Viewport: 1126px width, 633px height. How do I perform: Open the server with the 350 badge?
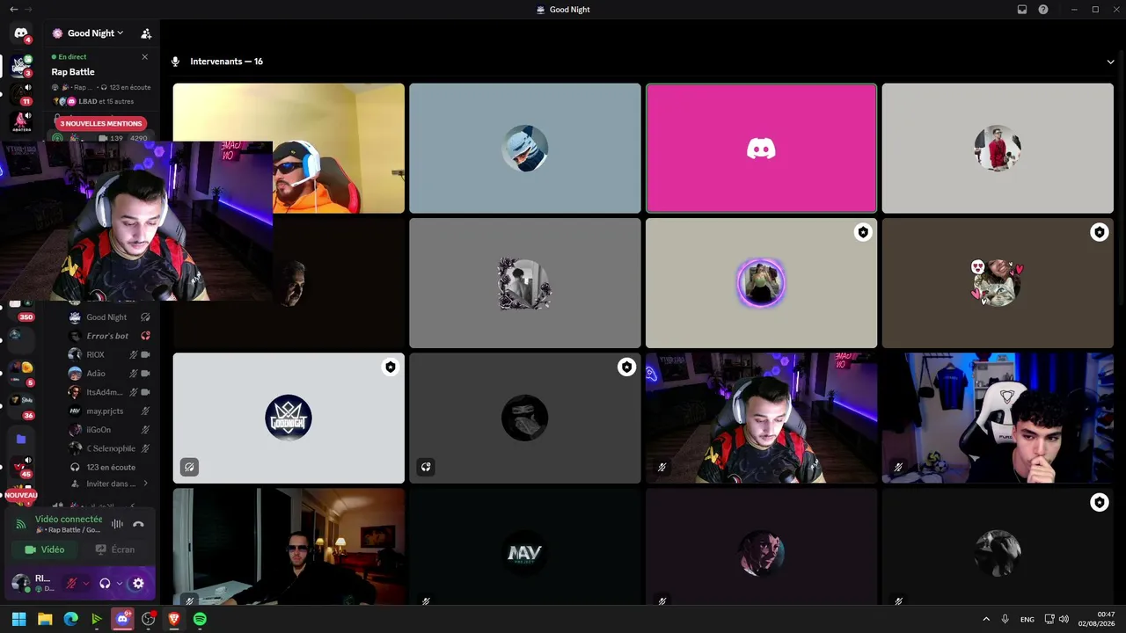tap(19, 309)
